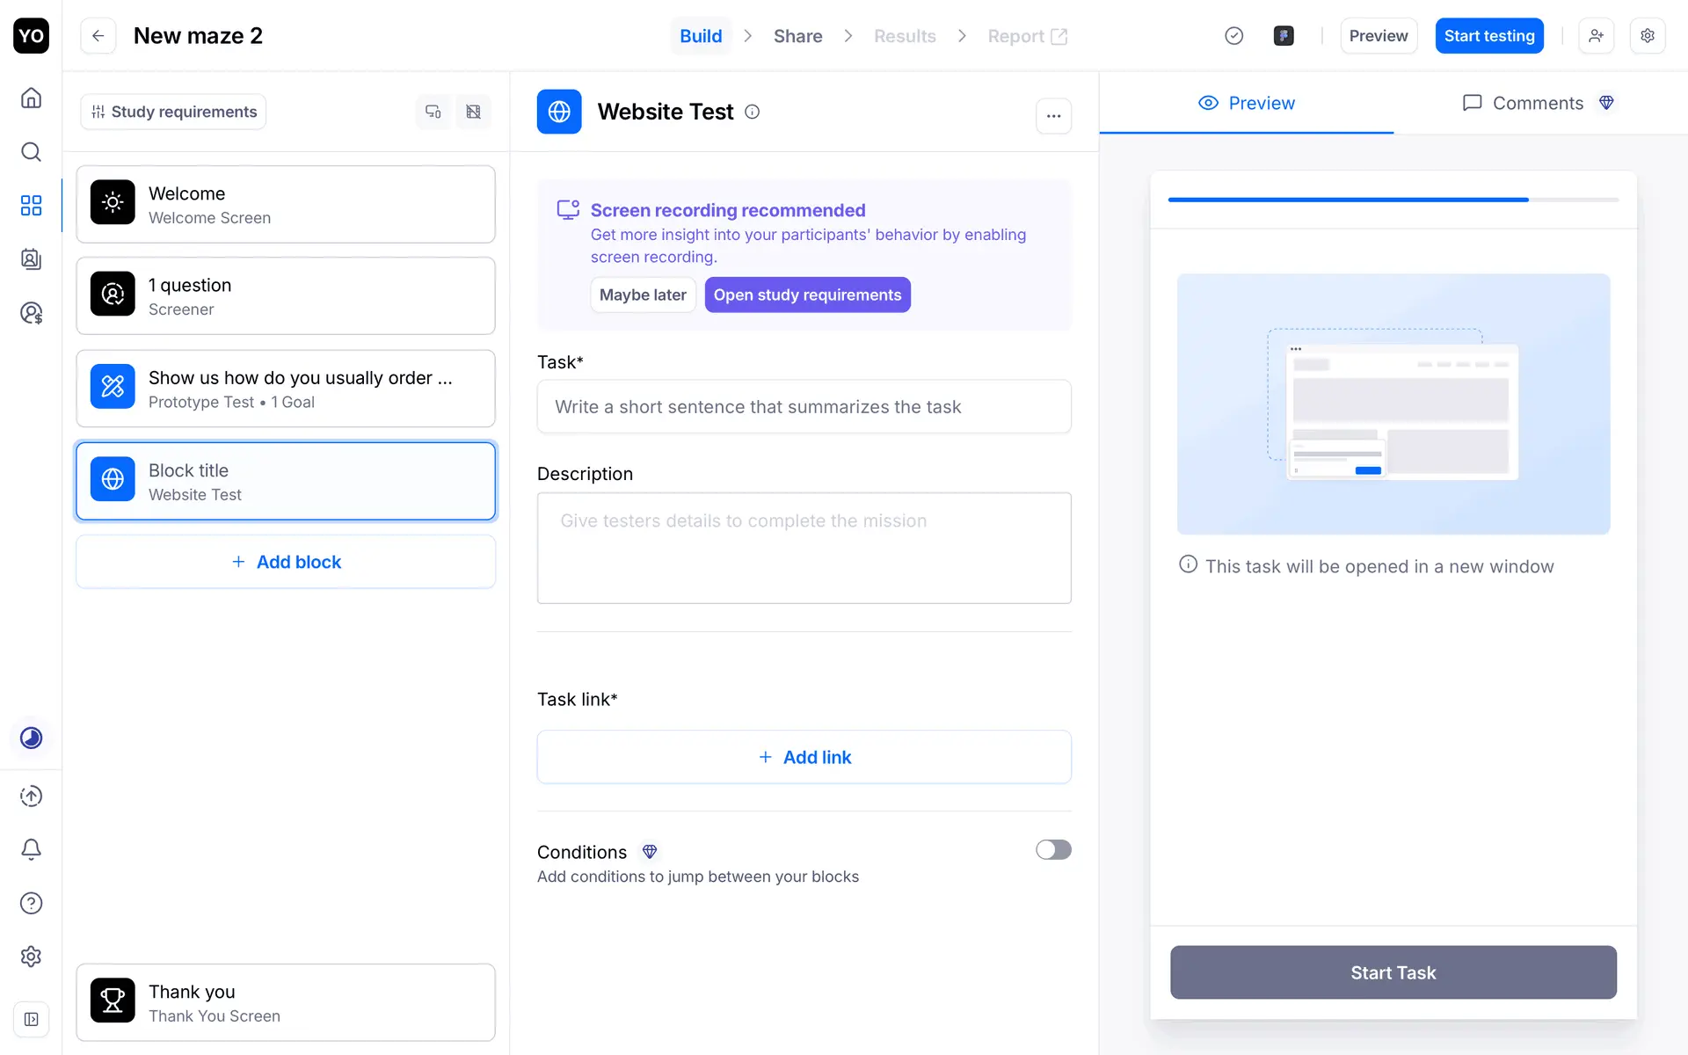Click the YO workspace avatar
1688x1055 pixels.
coord(31,36)
